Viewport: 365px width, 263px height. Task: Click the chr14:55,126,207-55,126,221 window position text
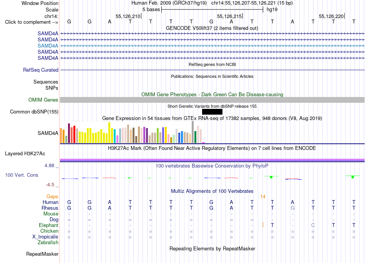(243, 3)
